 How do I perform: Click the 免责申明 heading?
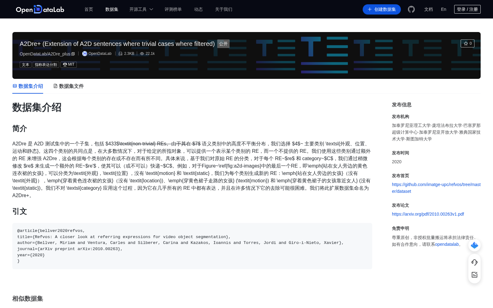coord(401,228)
